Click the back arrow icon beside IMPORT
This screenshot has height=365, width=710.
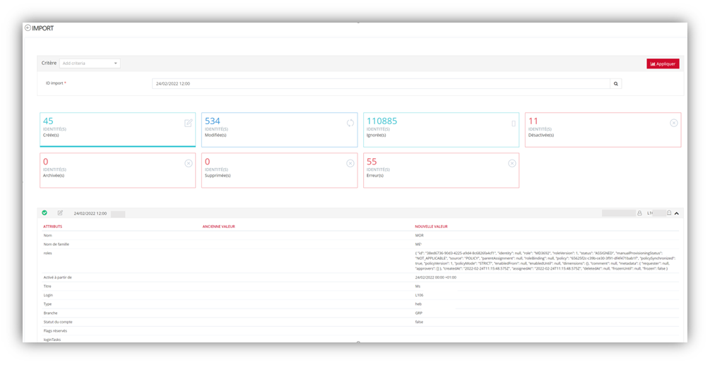[28, 28]
